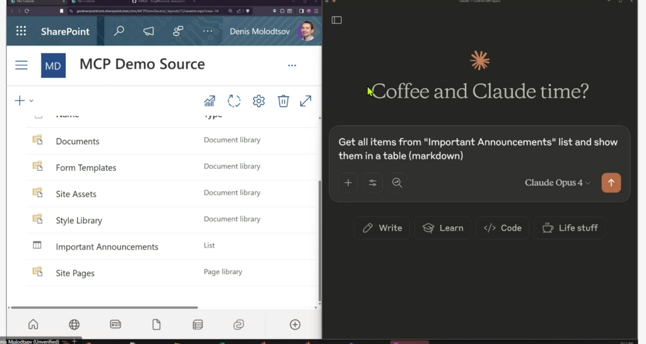Screen dimensions: 646x344
Task: Click the site workflows circular arrows icon
Action: click(234, 101)
